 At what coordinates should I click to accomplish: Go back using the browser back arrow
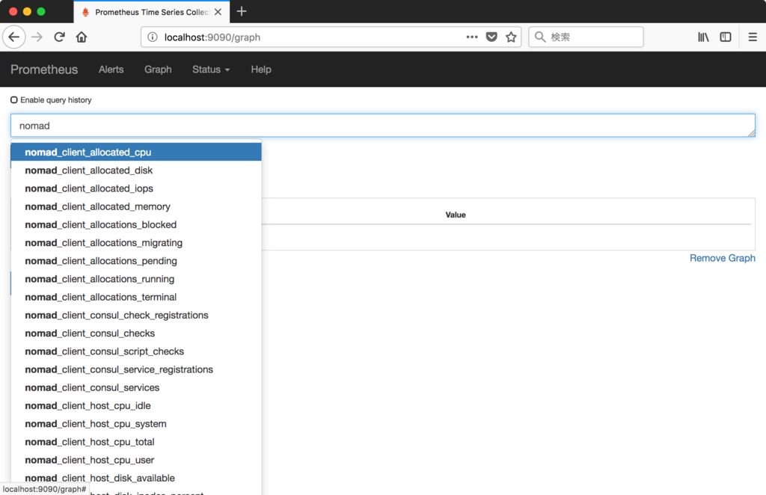[x=14, y=37]
